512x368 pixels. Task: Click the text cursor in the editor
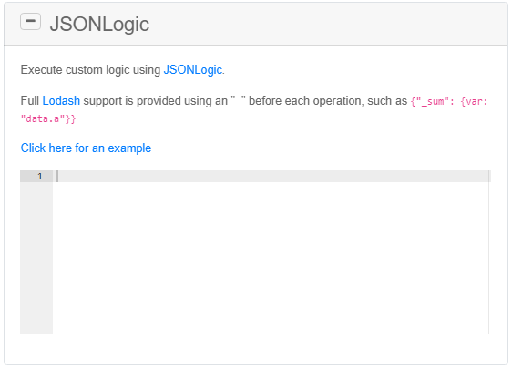57,177
